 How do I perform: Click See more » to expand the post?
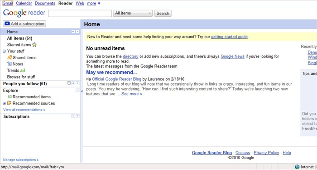[132, 94]
